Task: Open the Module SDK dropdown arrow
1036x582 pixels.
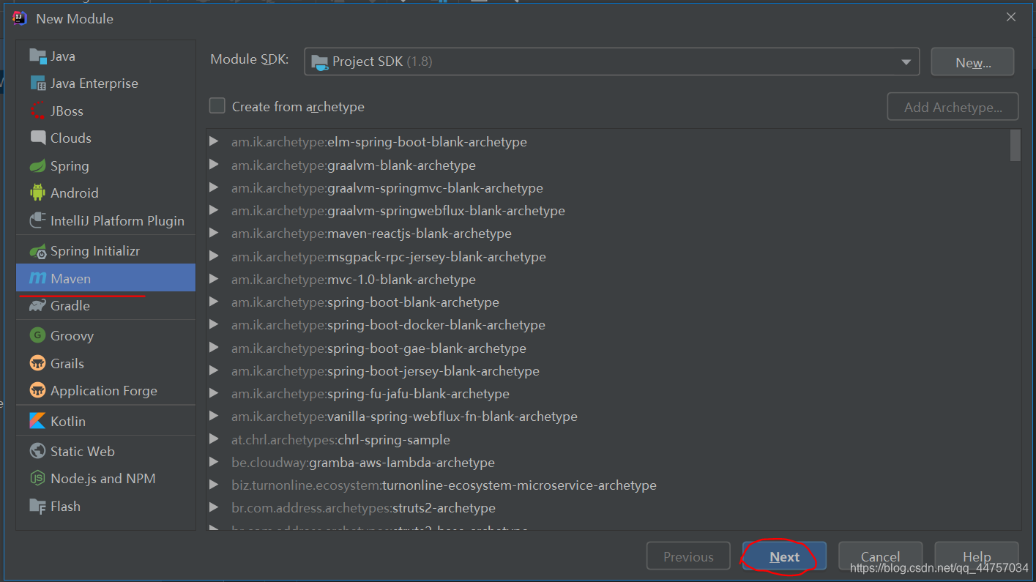Action: (906, 62)
